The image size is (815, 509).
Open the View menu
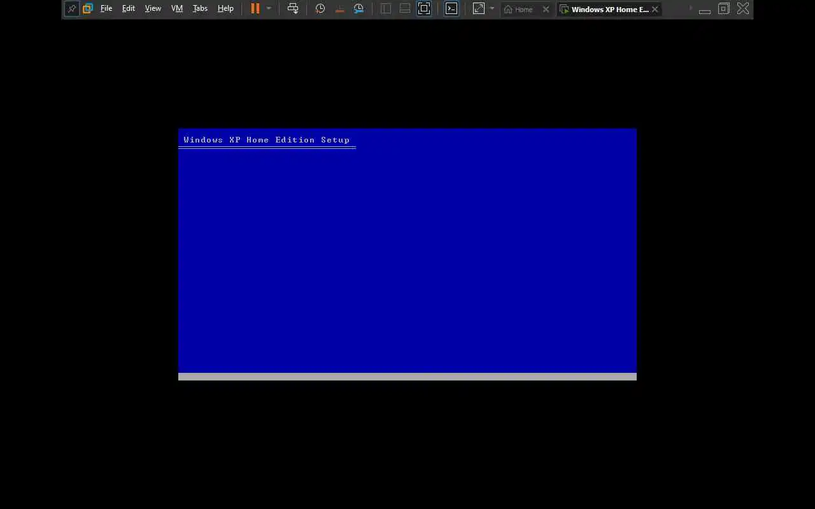click(153, 9)
